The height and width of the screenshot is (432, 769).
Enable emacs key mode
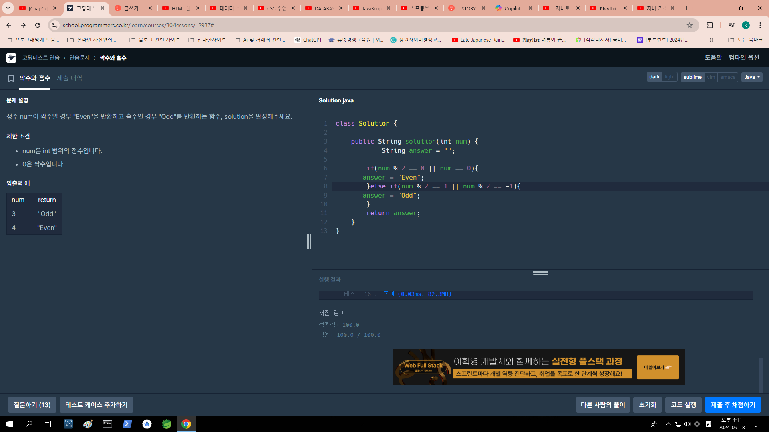pos(727,77)
